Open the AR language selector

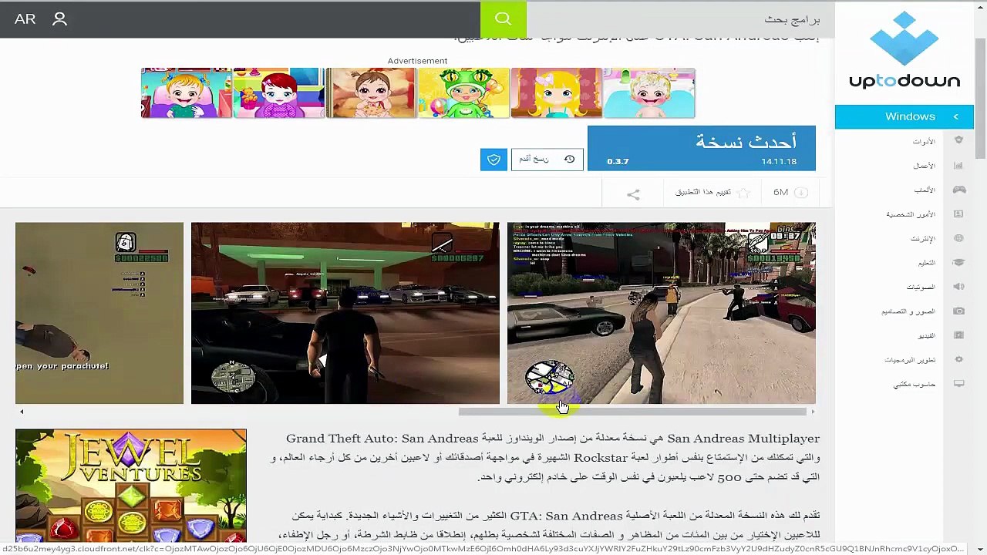pos(25,19)
